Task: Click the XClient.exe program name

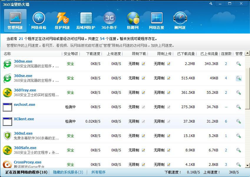Action: pos(24,119)
